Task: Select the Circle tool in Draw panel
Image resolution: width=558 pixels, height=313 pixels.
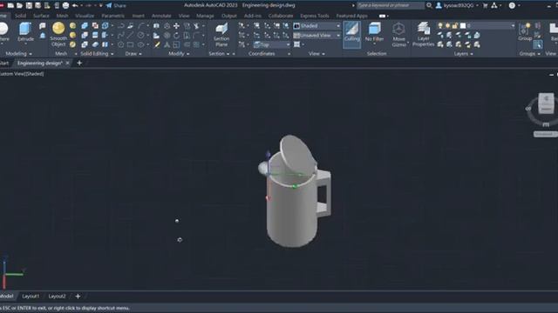Action: click(121, 44)
